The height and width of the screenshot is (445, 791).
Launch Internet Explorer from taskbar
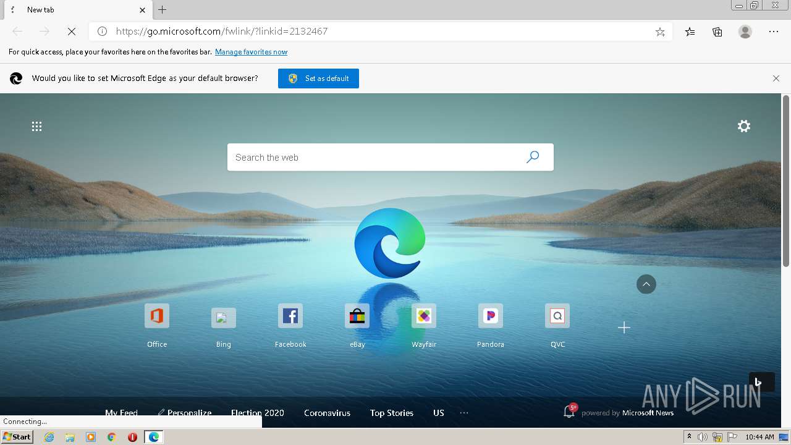pos(49,437)
